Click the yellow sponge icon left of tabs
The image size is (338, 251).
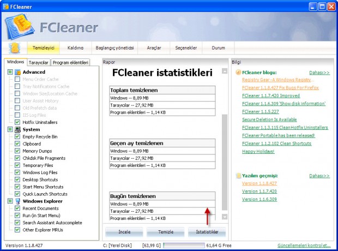(15, 48)
